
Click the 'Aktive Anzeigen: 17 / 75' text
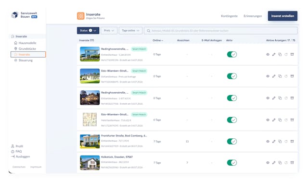pyautogui.click(x=281, y=40)
